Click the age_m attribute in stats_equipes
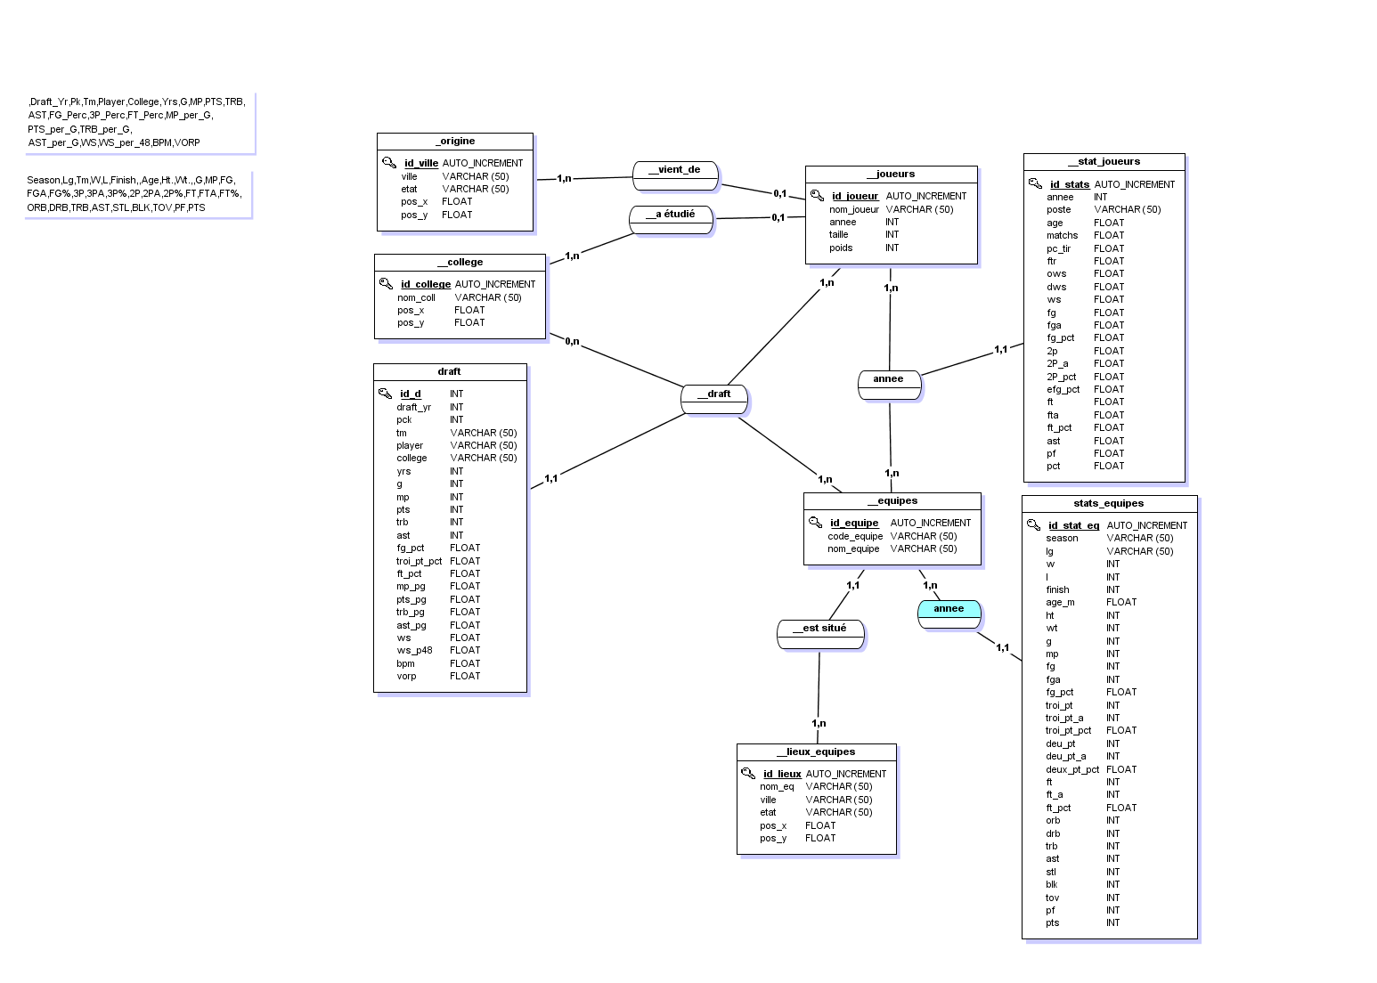Viewport: 1377px width, 983px height. click(x=1060, y=602)
